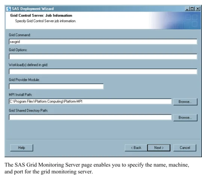This screenshot has height=175, width=202.
Task: Select the Grid Provider Module field
Action: point(56,86)
